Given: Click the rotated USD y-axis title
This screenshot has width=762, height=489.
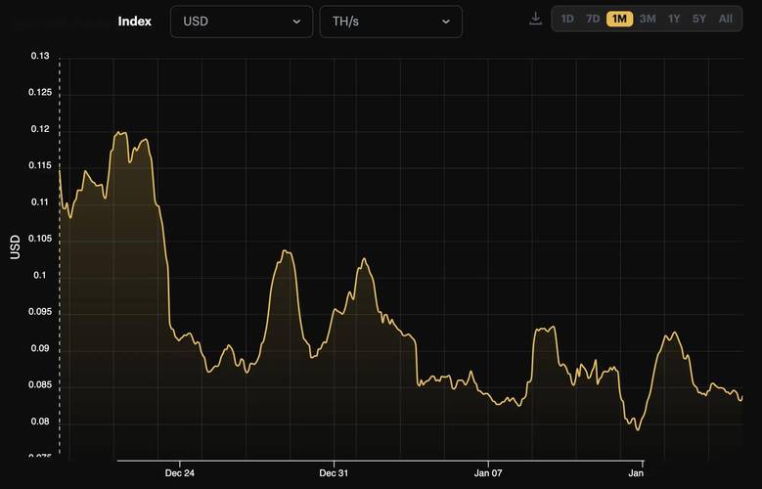Looking at the screenshot, I should 15,245.
